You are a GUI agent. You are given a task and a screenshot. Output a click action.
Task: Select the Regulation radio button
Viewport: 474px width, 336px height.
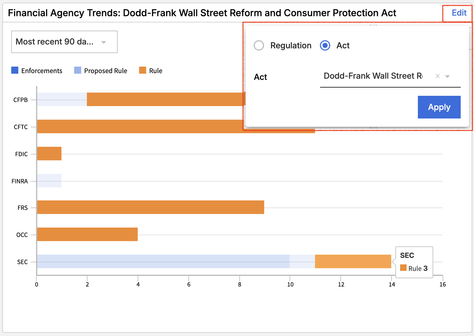[259, 45]
